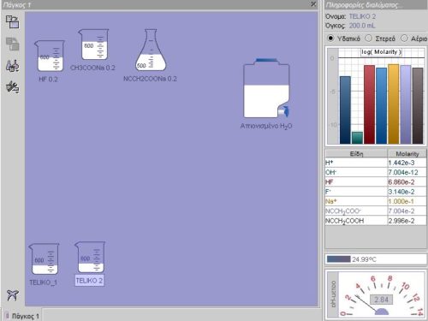428x321 pixels.
Task: Select the Αέριο radio button
Action: [x=404, y=38]
